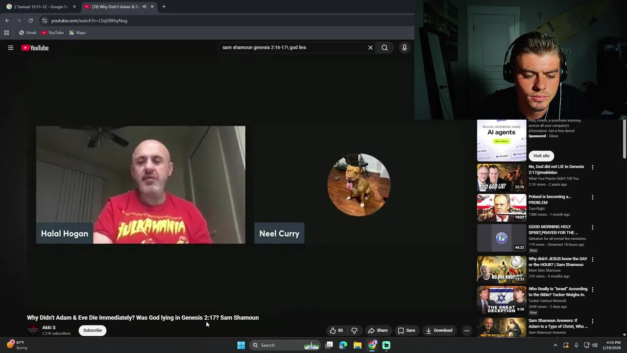Open the Akki S channel avatar
627x353 pixels.
[x=33, y=330]
